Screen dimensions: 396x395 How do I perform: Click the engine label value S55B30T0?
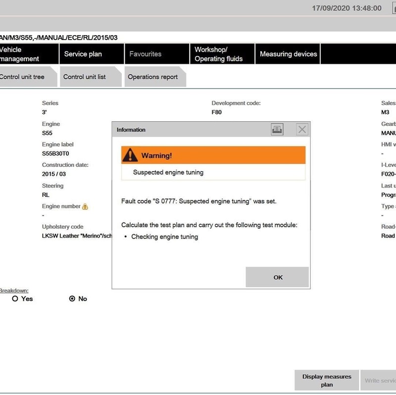click(55, 153)
